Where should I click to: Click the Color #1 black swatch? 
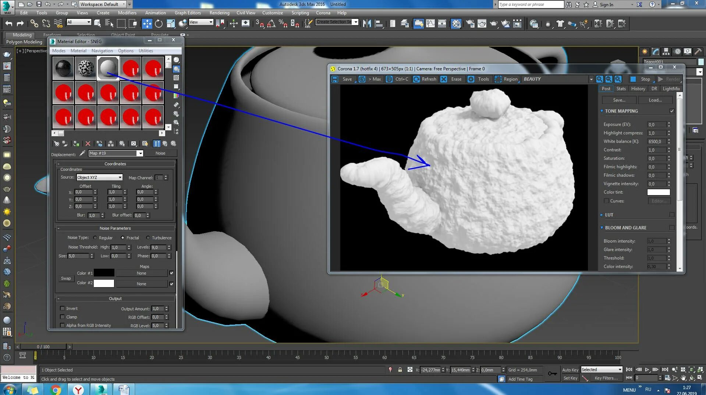point(104,273)
